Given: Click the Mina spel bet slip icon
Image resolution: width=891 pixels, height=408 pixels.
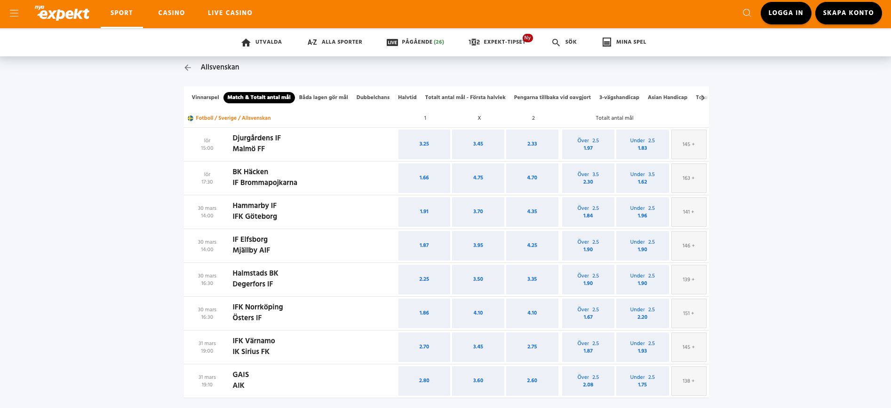Looking at the screenshot, I should [607, 42].
